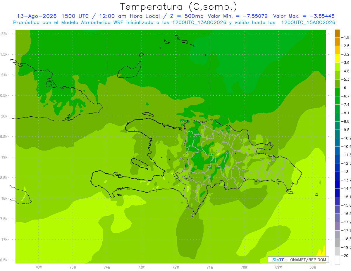Image resolution: width=351 pixels, height=271 pixels.
Task: Click the 76W longitude axis label
Action: click(x=38, y=267)
